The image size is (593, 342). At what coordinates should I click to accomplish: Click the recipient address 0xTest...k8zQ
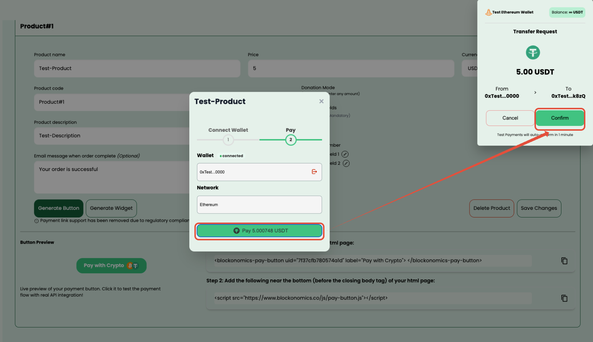coord(568,96)
